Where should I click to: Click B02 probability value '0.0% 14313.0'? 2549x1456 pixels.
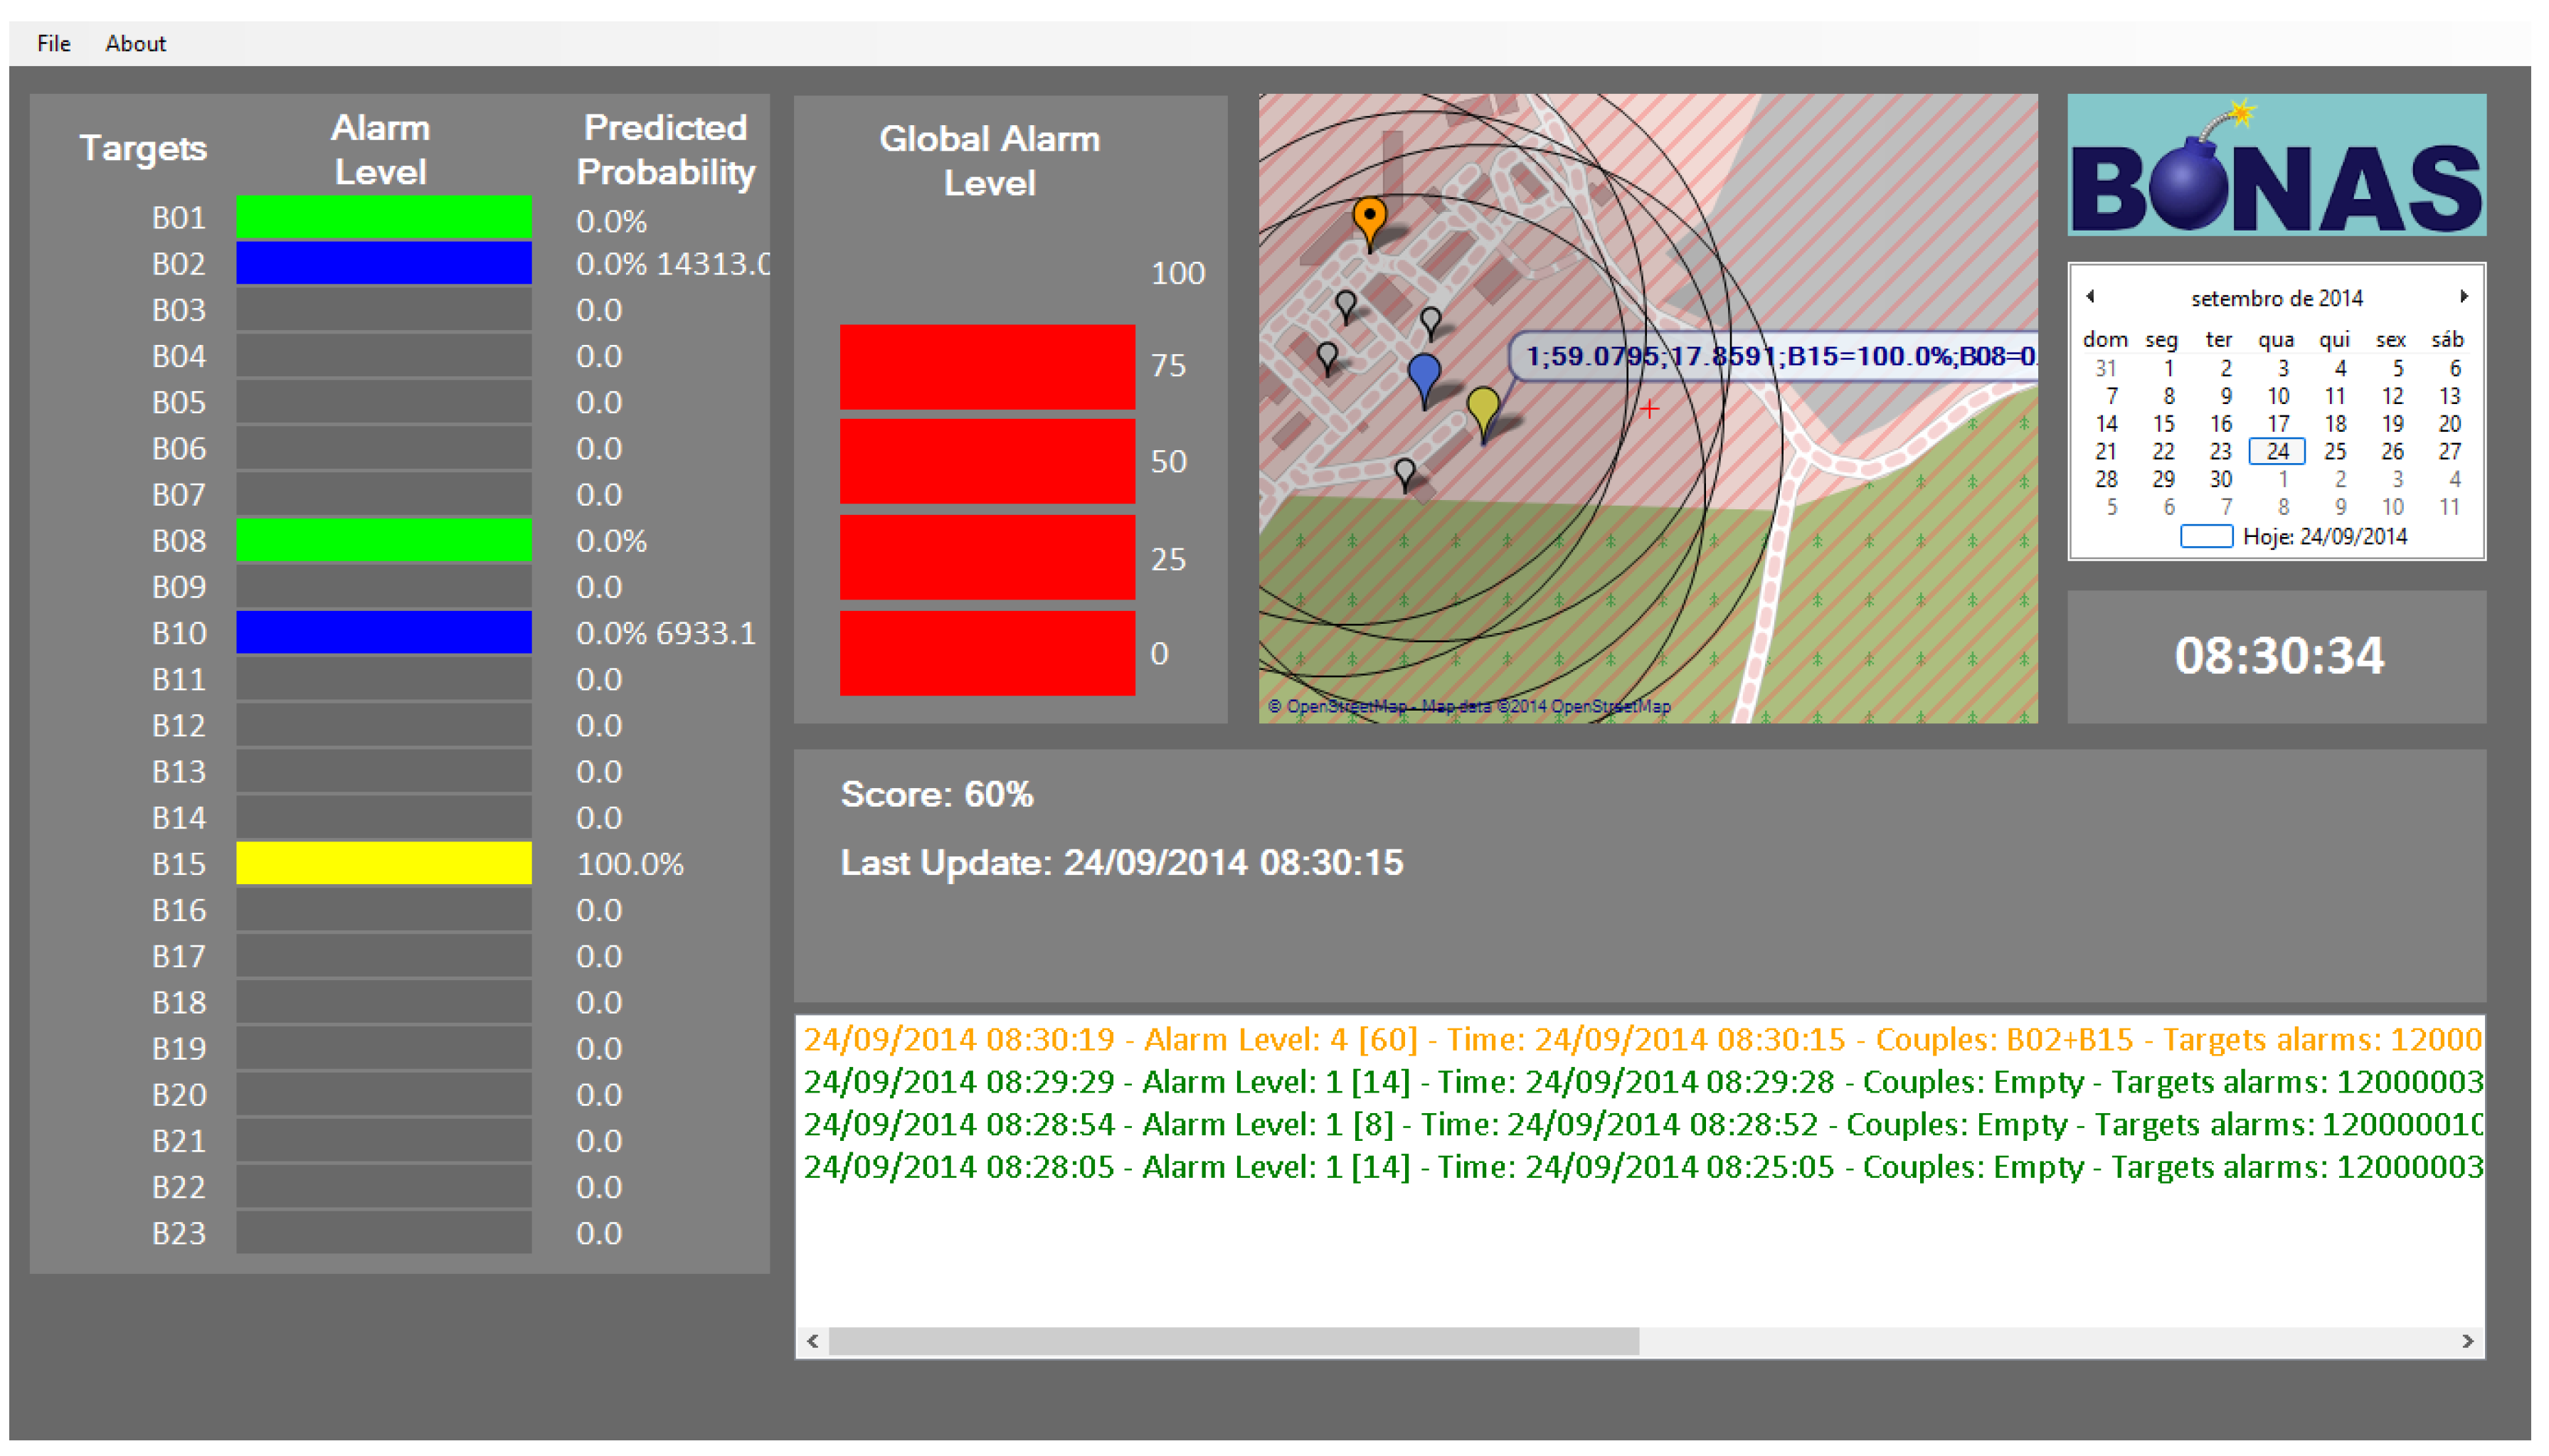(x=672, y=264)
